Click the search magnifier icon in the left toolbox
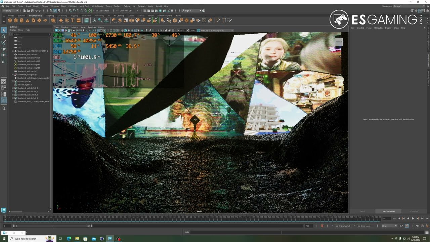This screenshot has width=430, height=242. click(x=4, y=108)
